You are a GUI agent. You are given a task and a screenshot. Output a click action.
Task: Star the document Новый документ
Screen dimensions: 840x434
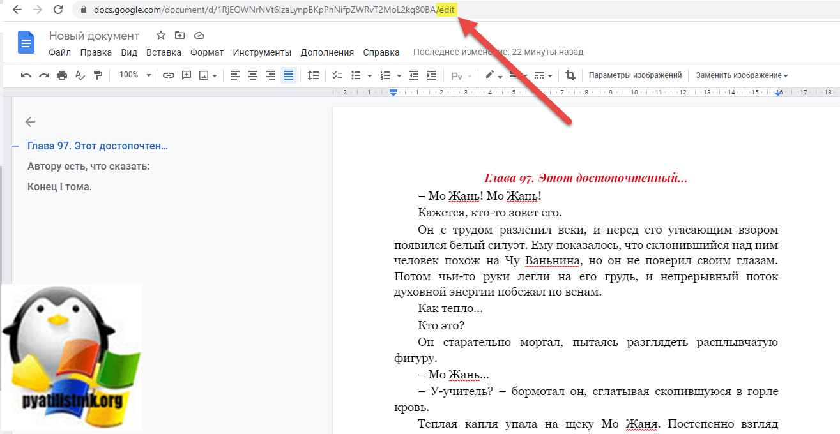coord(161,36)
